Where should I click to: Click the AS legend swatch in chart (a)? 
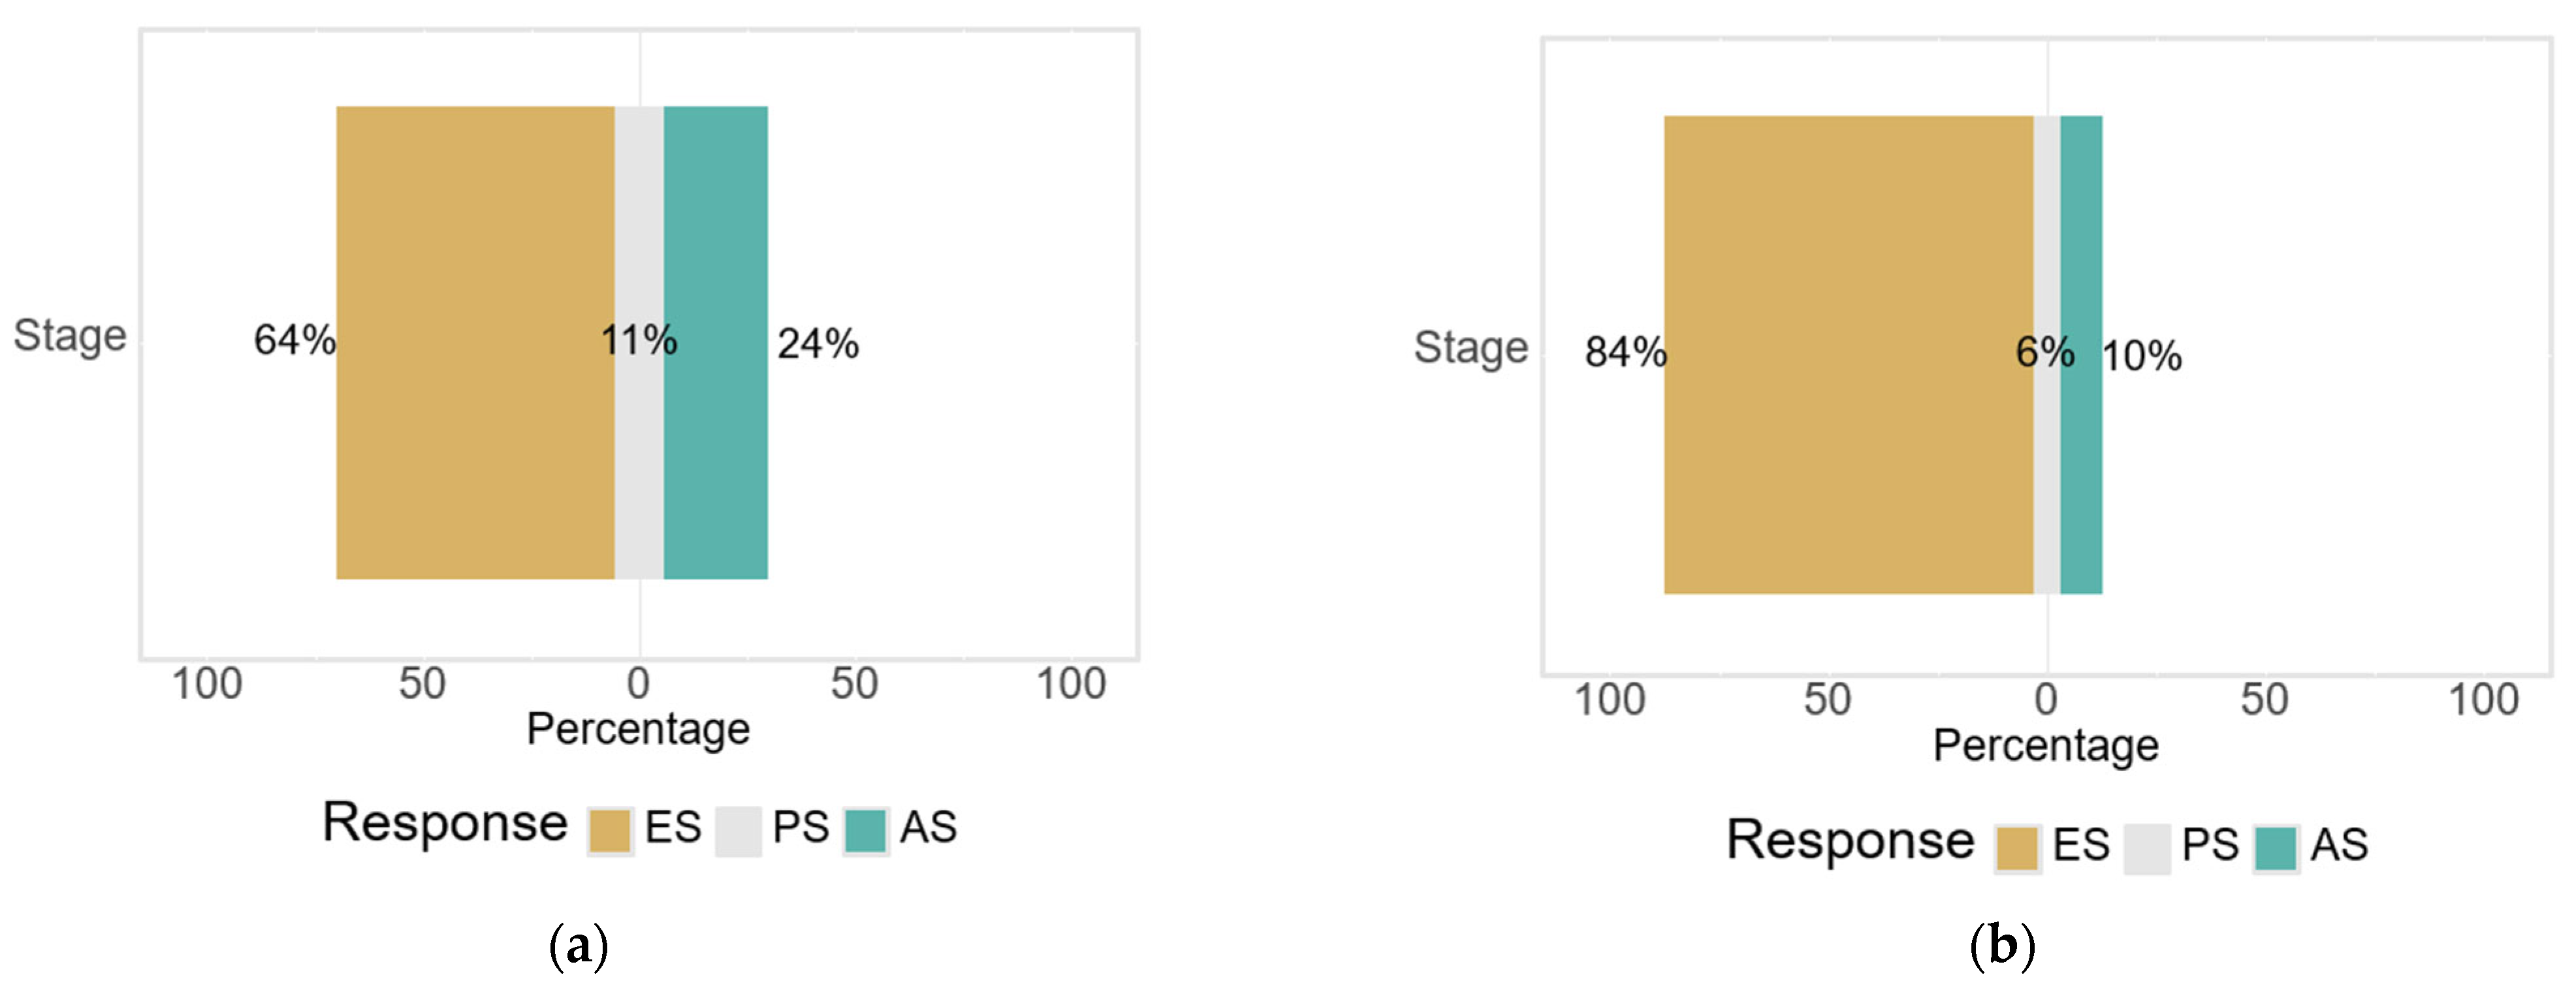[865, 830]
